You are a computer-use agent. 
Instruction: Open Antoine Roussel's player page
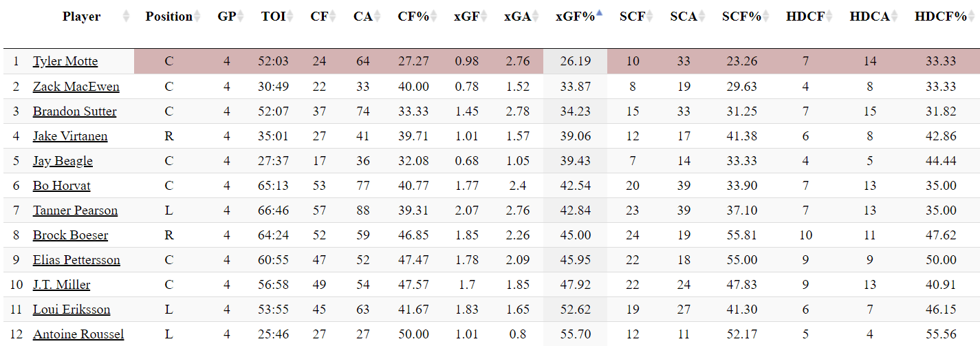[x=78, y=334]
